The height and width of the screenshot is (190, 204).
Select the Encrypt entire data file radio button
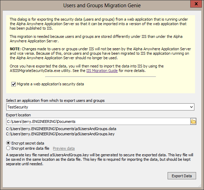coord(8,148)
